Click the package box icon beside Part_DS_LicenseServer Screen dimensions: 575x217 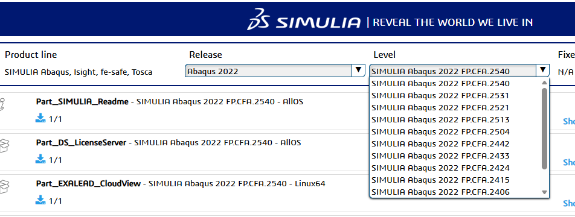tap(4, 146)
